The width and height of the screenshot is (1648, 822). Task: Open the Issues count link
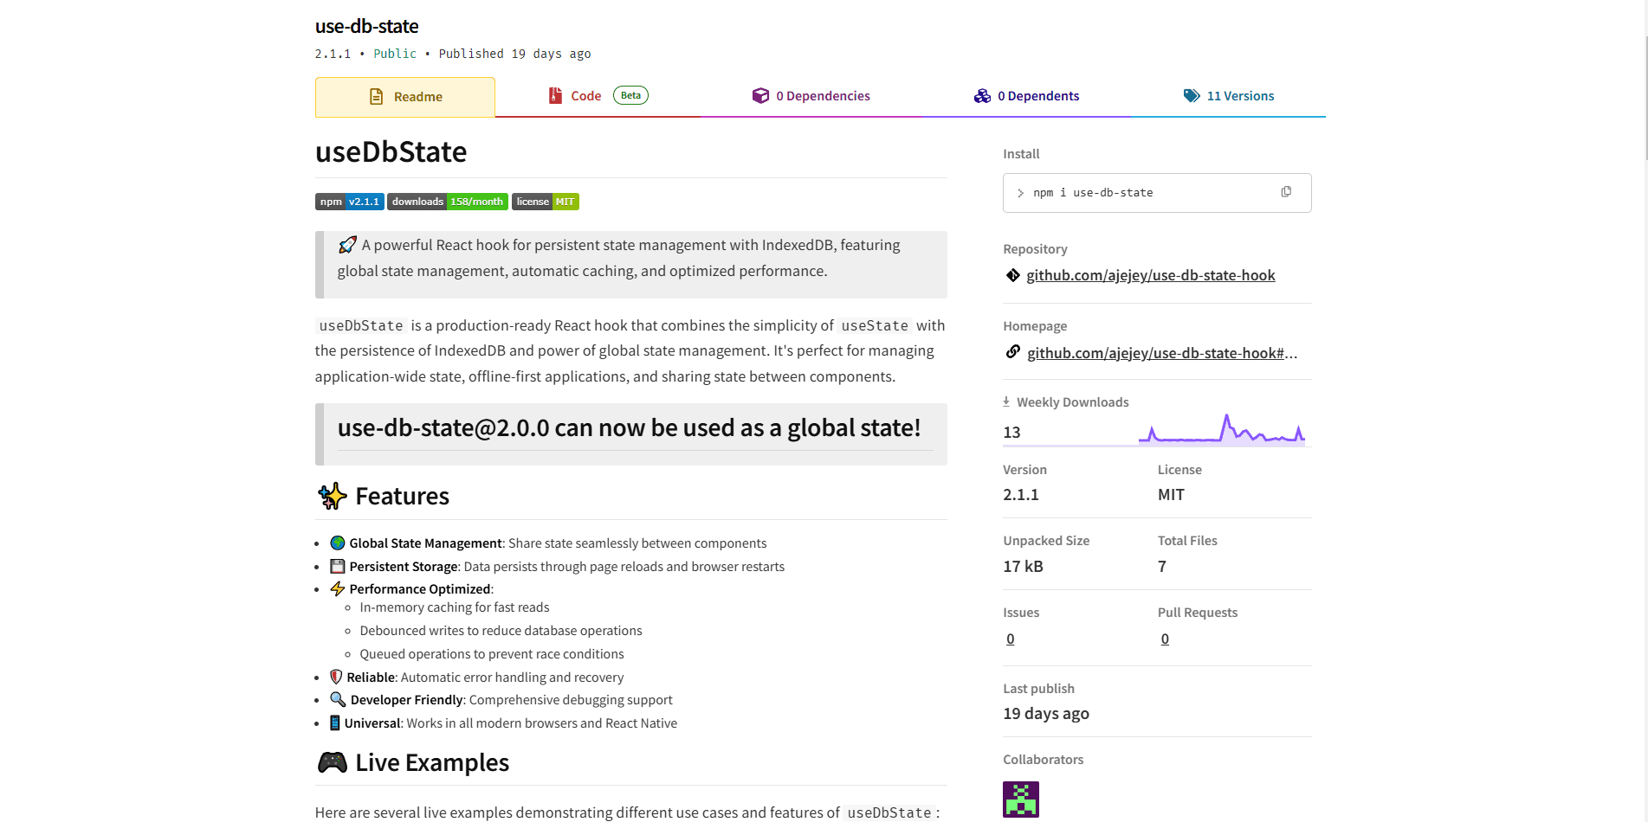tap(1010, 639)
